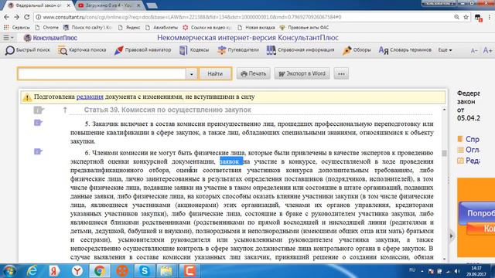Click highlighted word заявок in text
495x278 pixels.
231,161
